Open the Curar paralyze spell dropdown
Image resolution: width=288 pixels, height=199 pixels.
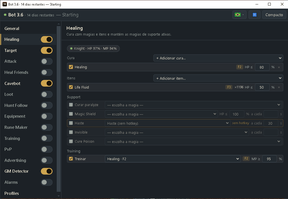pos(193,105)
